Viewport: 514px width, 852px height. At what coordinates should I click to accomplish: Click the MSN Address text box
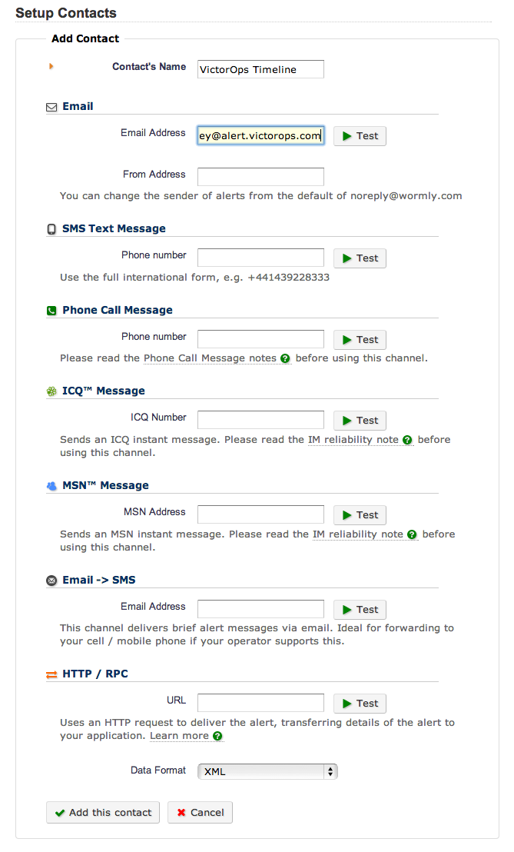click(x=260, y=514)
